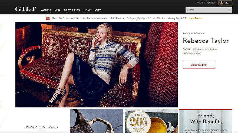Select Baby & Kids in navigation
This screenshot has height=133, width=238.
pyautogui.click(x=72, y=10)
